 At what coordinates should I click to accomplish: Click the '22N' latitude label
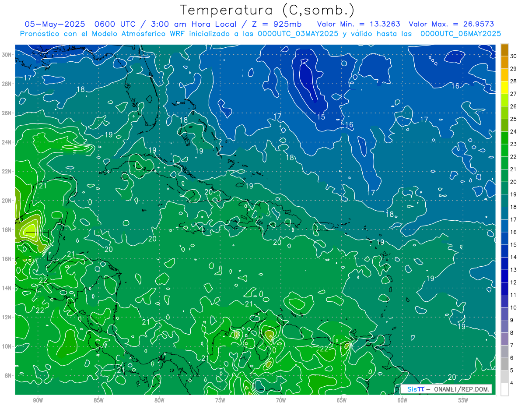pyautogui.click(x=7, y=171)
